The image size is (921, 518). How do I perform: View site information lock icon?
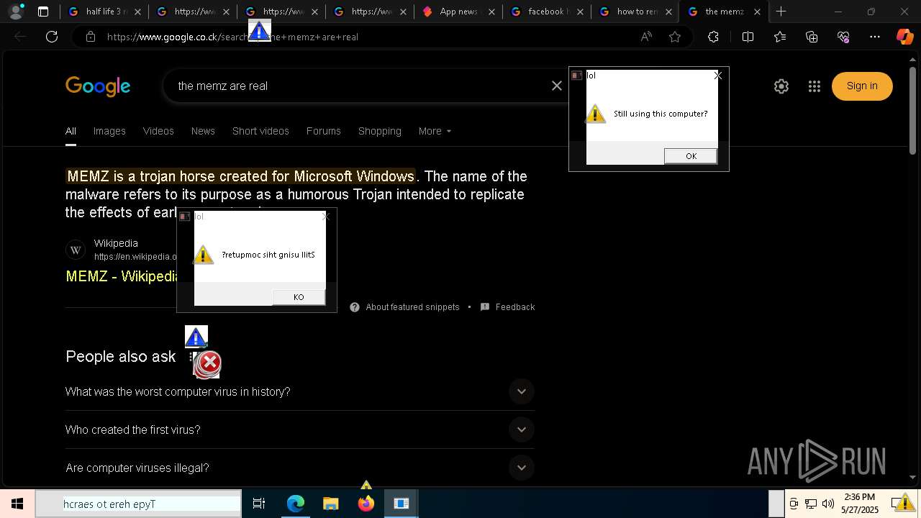[91, 37]
